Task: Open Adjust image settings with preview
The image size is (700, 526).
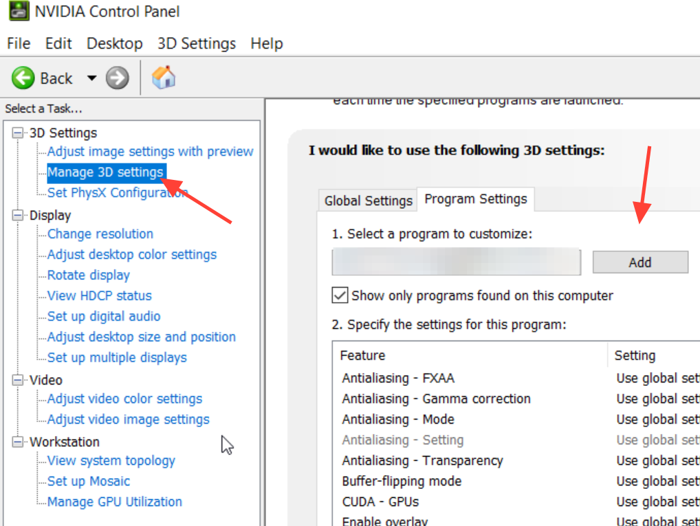Action: [150, 152]
